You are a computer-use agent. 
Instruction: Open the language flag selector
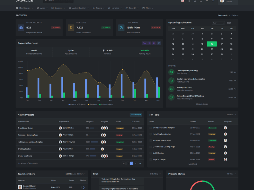click(183, 1)
